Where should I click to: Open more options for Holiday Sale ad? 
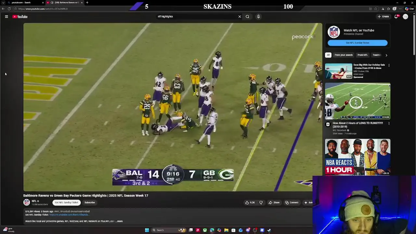[x=389, y=65]
